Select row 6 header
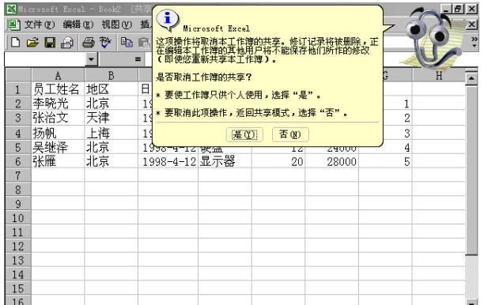The width and height of the screenshot is (484, 305). pyautogui.click(x=18, y=161)
